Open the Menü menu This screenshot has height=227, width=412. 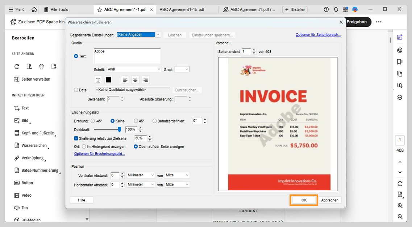pos(16,9)
